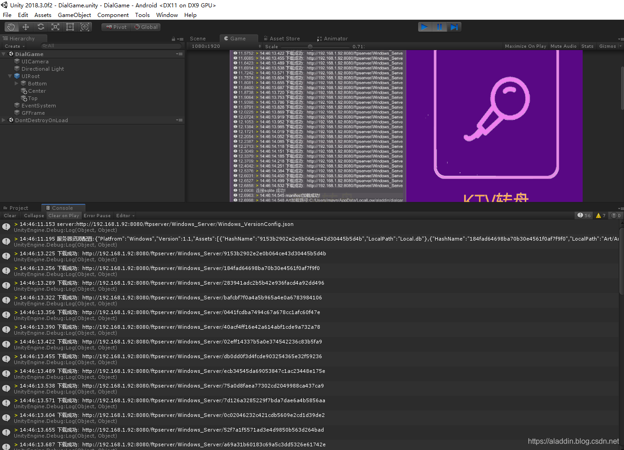Select the Windows_VersionConfig.json log entry
The width and height of the screenshot is (624, 450).
coord(309,227)
